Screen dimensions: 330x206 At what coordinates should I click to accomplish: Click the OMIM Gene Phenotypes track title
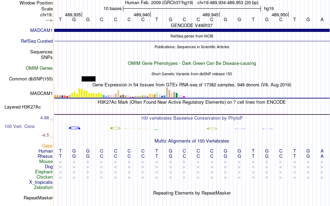192,63
